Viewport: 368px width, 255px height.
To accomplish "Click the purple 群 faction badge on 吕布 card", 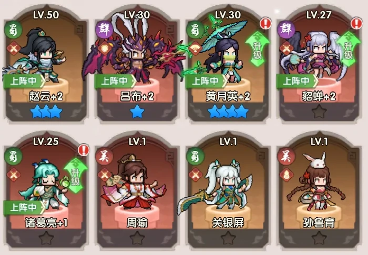I will pos(104,30).
